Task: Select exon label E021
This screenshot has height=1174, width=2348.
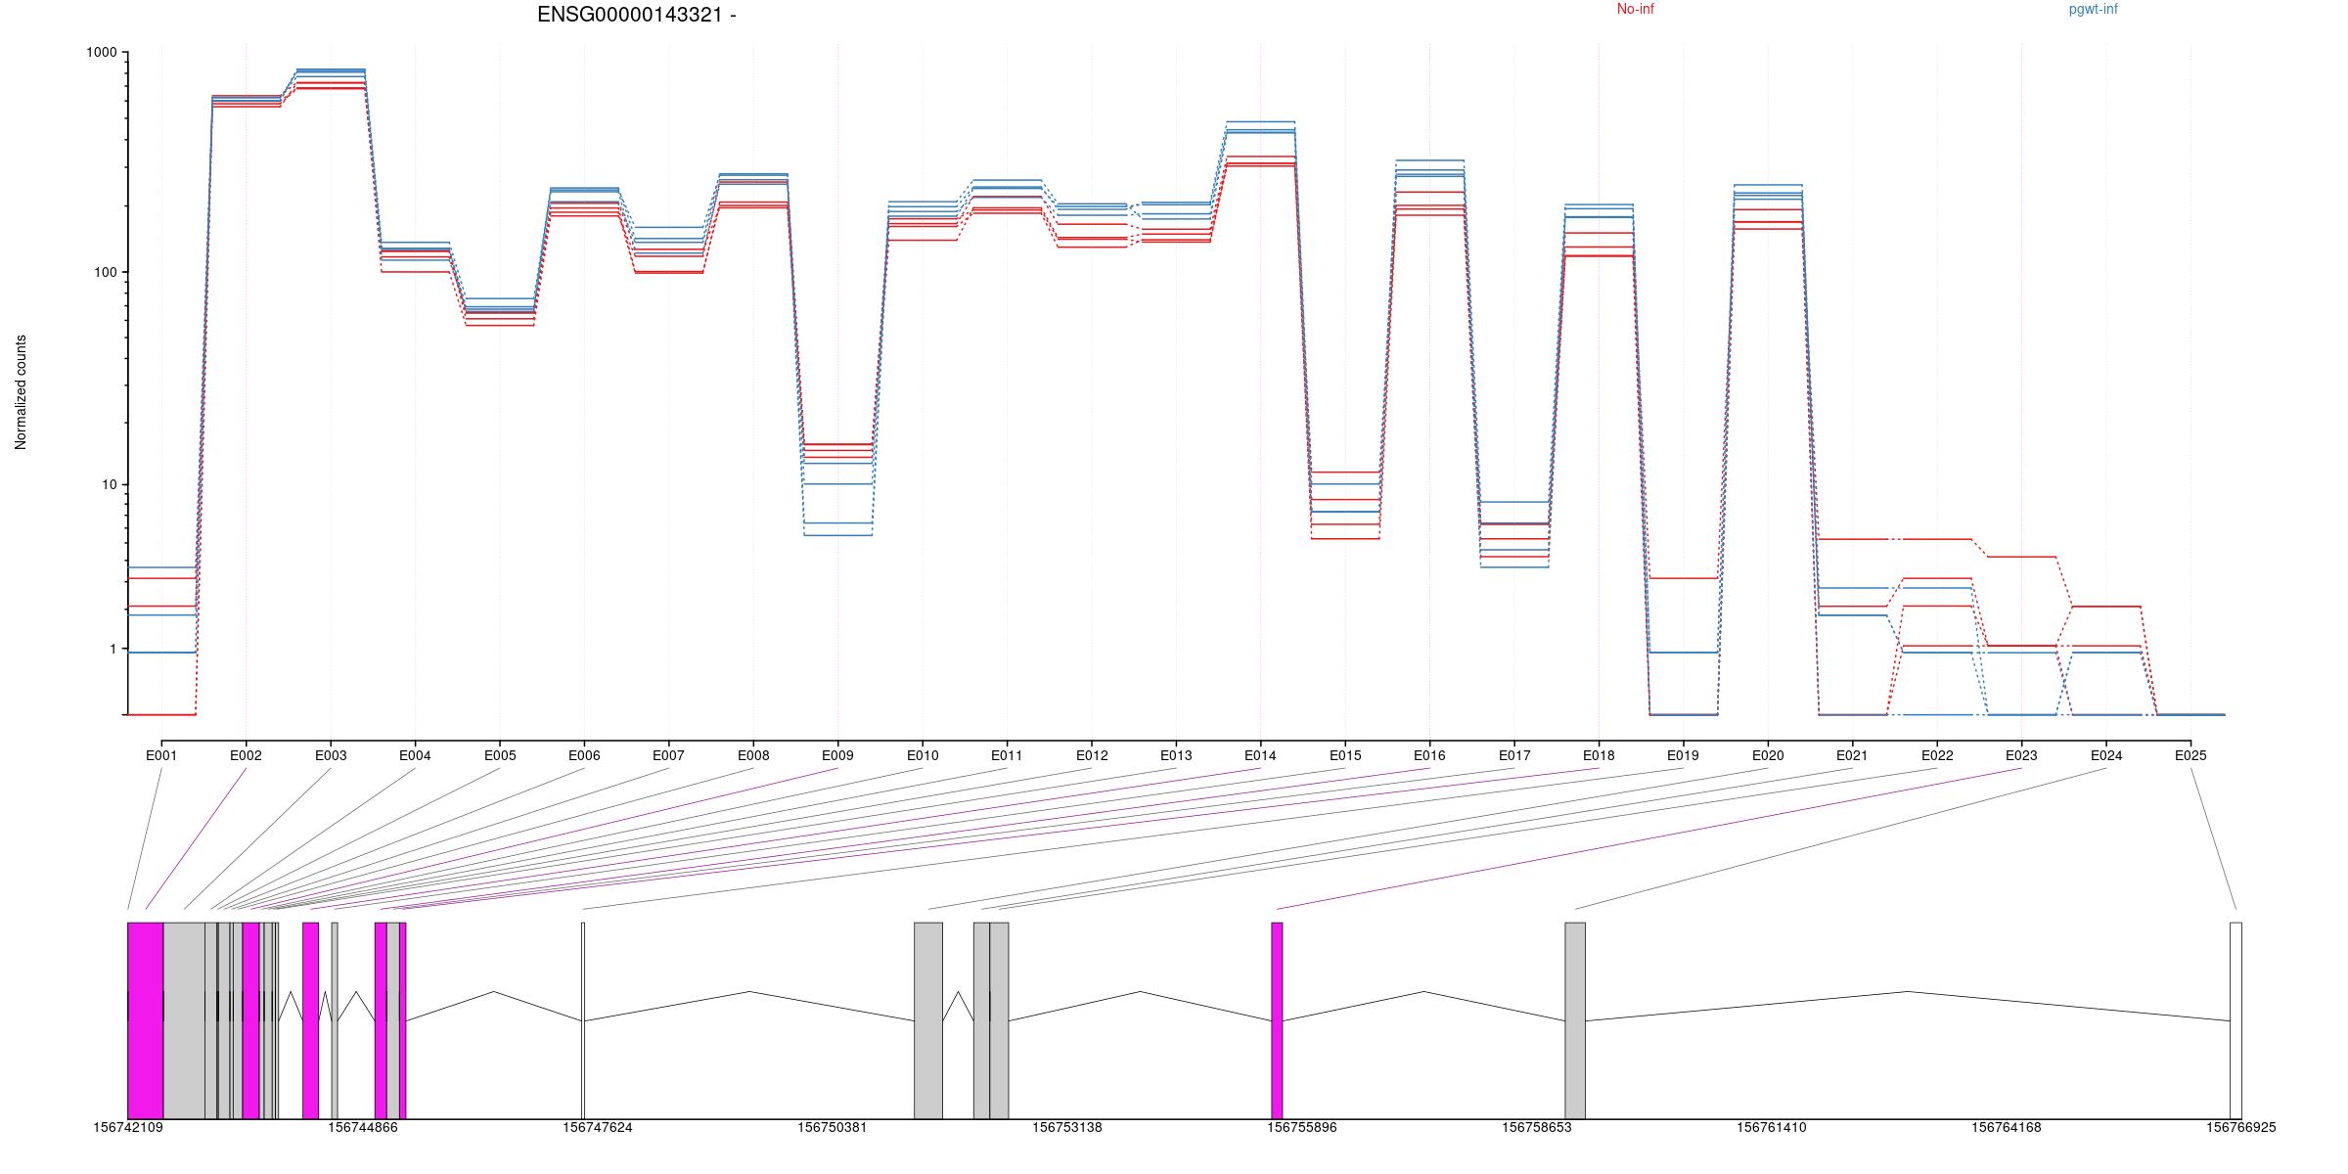Action: (1852, 755)
